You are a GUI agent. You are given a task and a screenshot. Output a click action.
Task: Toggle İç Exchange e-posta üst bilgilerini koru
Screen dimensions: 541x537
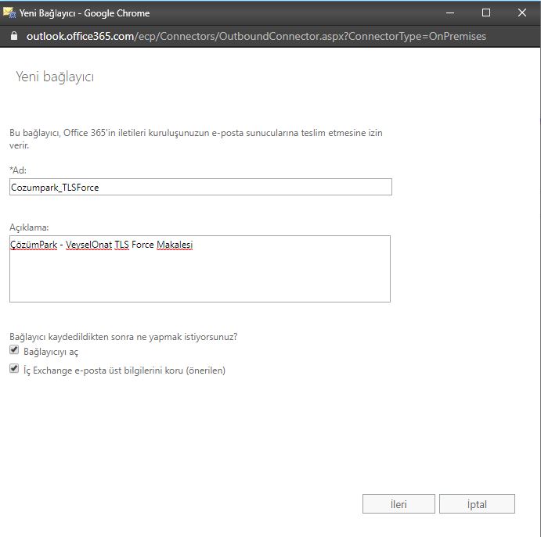click(14, 369)
